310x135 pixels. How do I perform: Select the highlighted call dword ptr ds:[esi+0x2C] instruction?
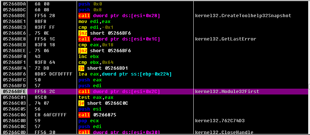[x=119, y=92]
